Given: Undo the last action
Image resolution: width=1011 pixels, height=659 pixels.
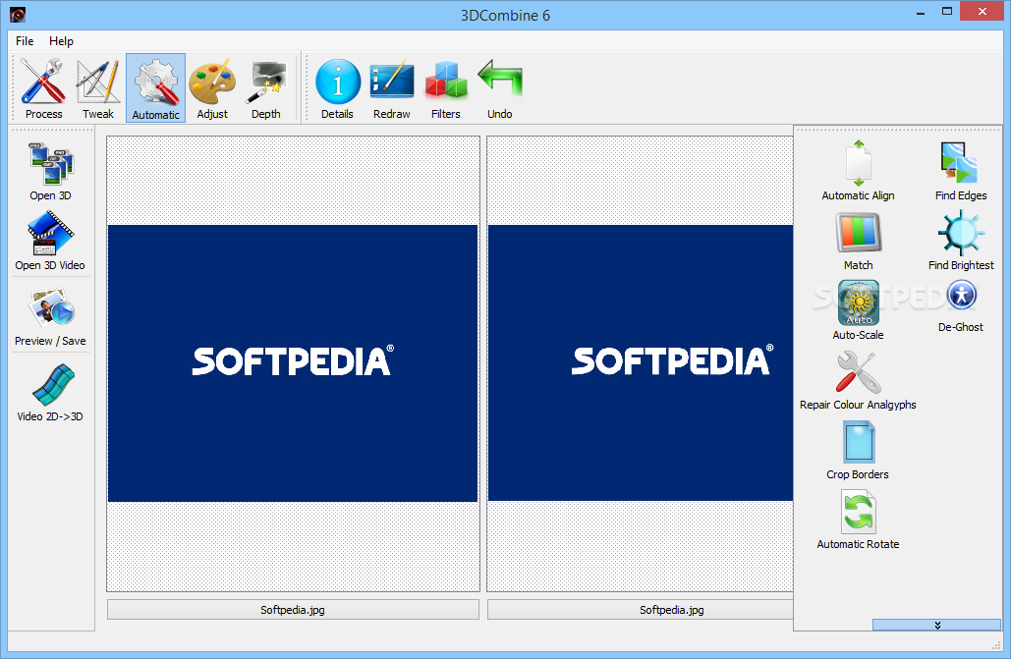Looking at the screenshot, I should pos(500,88).
